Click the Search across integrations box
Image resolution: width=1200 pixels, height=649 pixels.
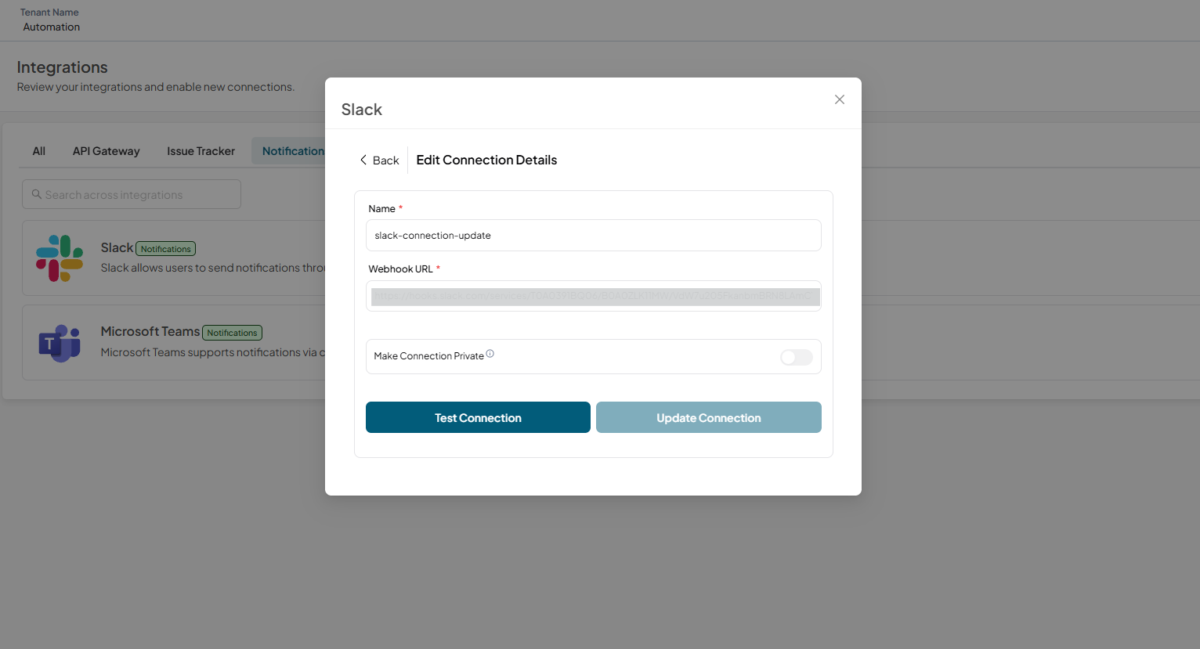click(x=132, y=194)
